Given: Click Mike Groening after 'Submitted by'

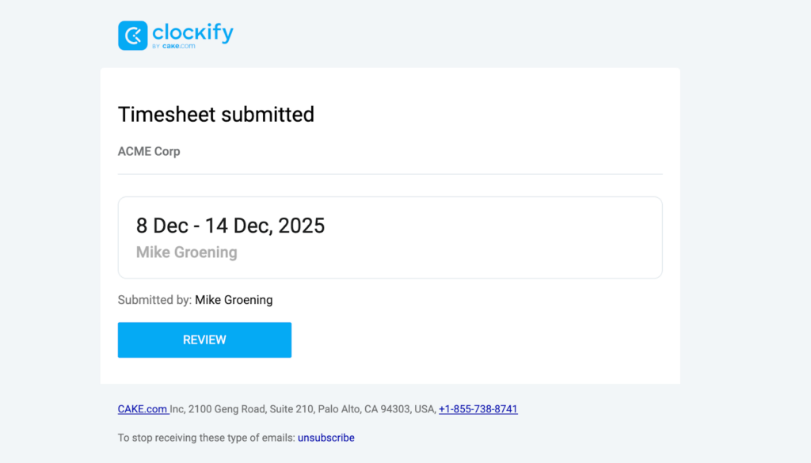Looking at the screenshot, I should [234, 300].
